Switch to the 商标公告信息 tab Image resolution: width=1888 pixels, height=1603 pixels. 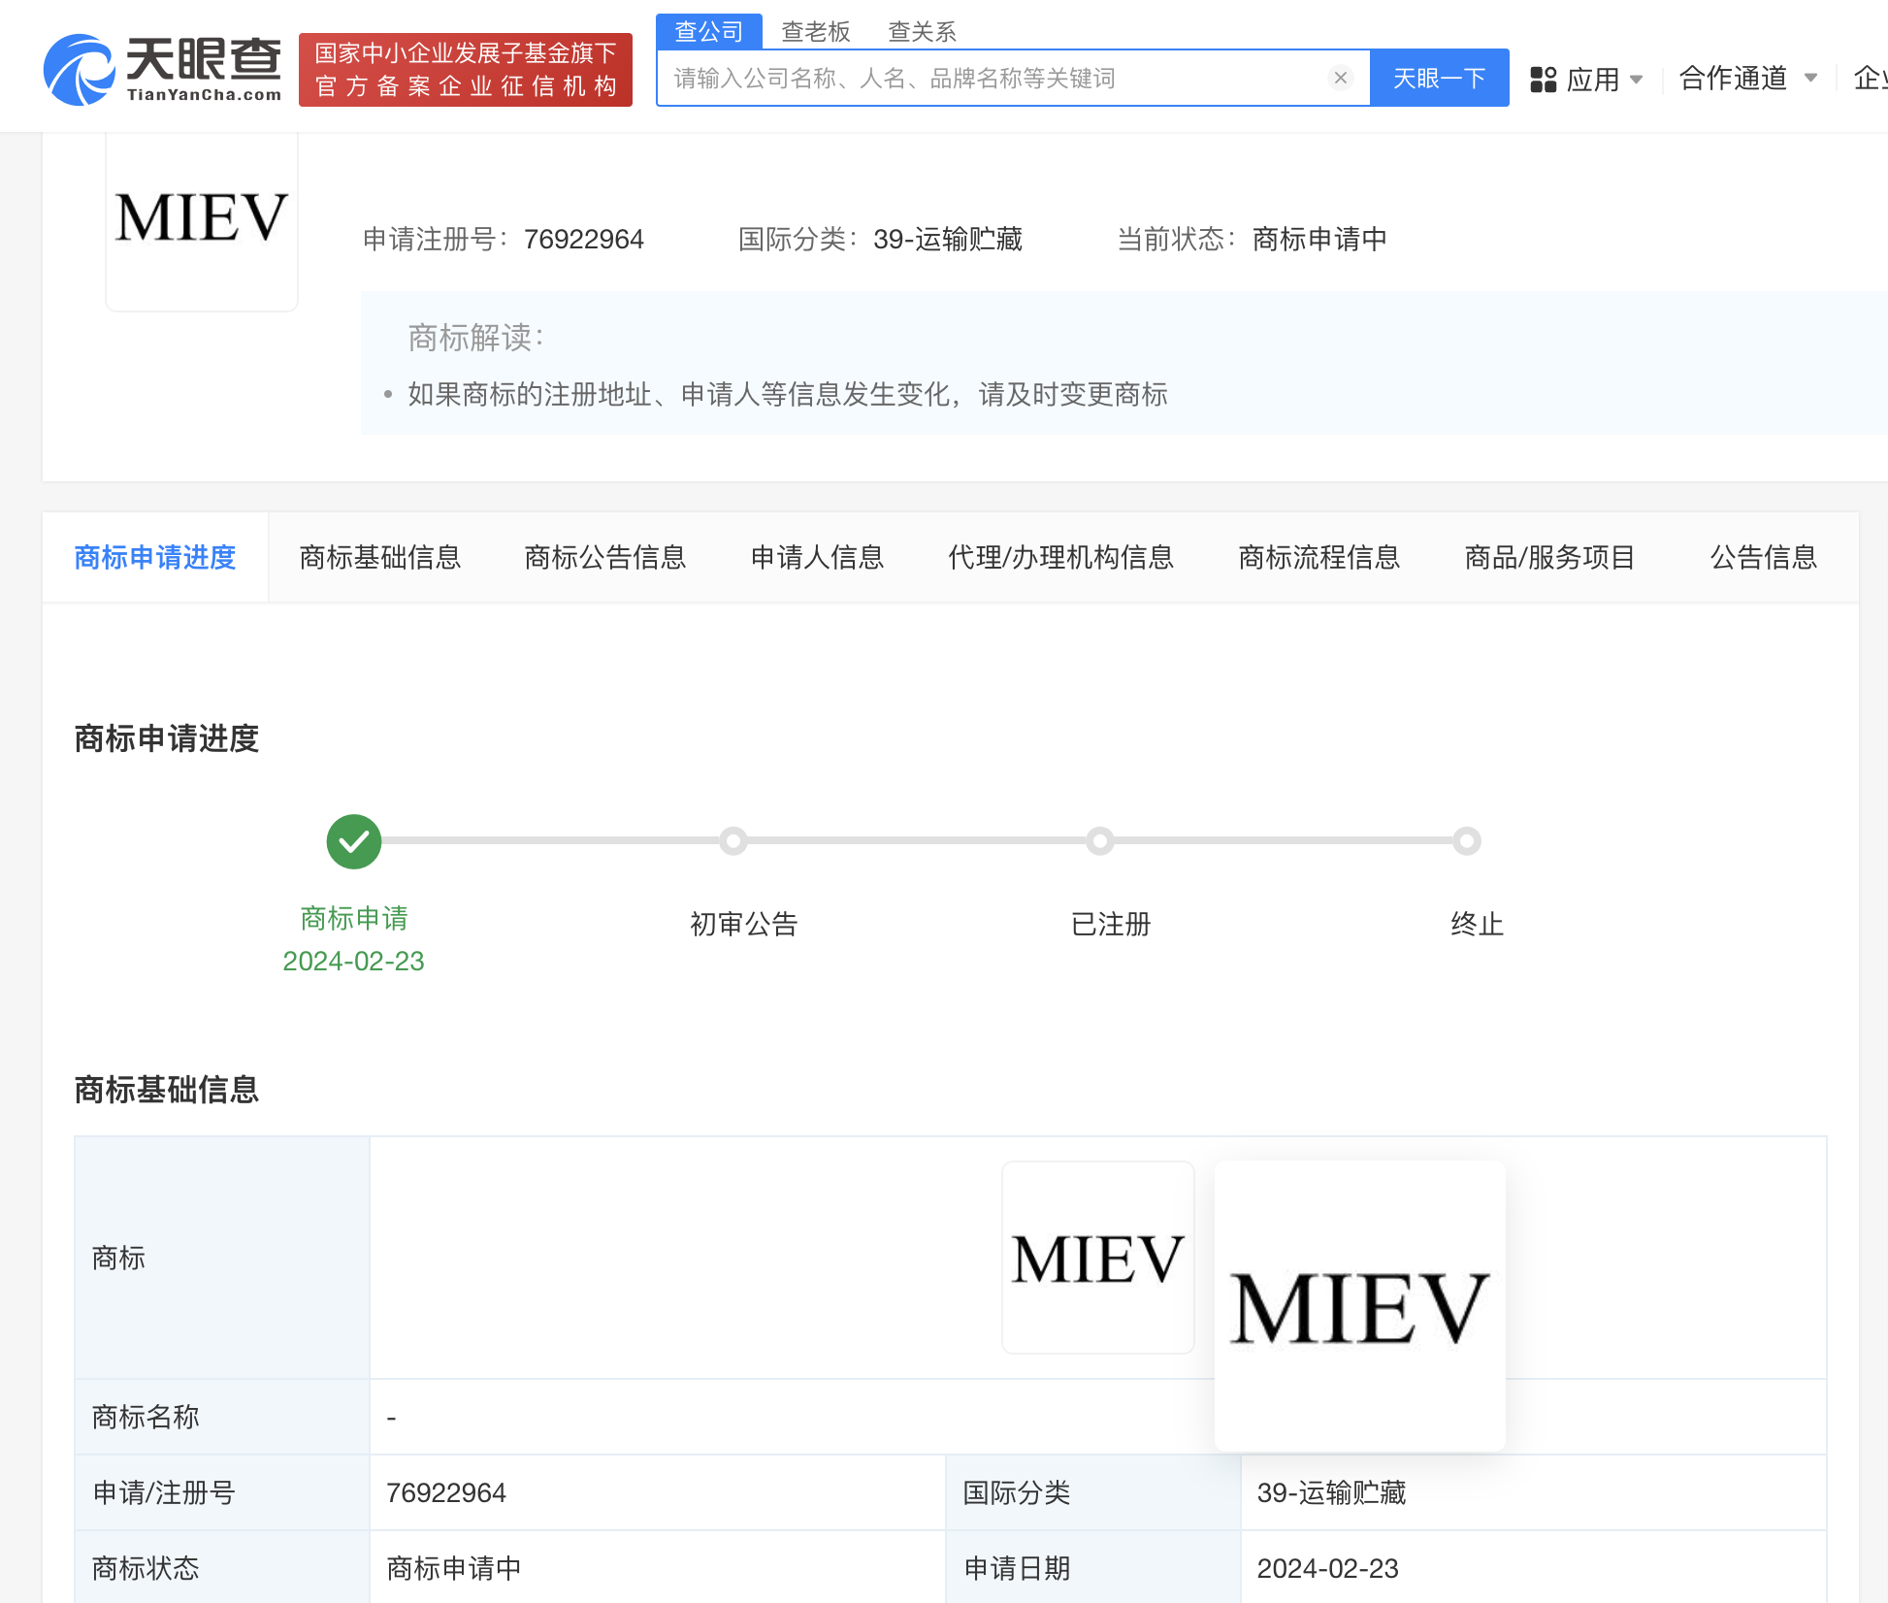(x=605, y=557)
